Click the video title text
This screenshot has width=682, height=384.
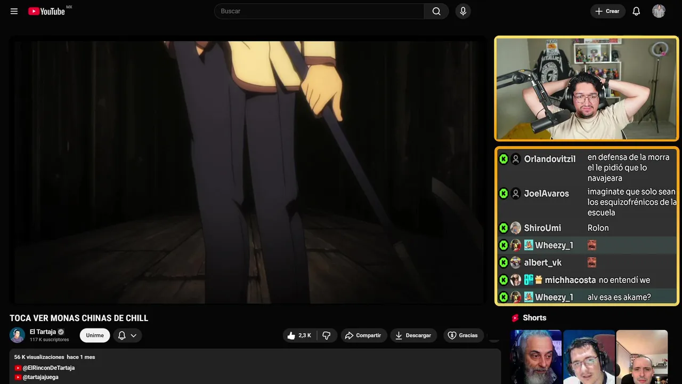pyautogui.click(x=79, y=318)
